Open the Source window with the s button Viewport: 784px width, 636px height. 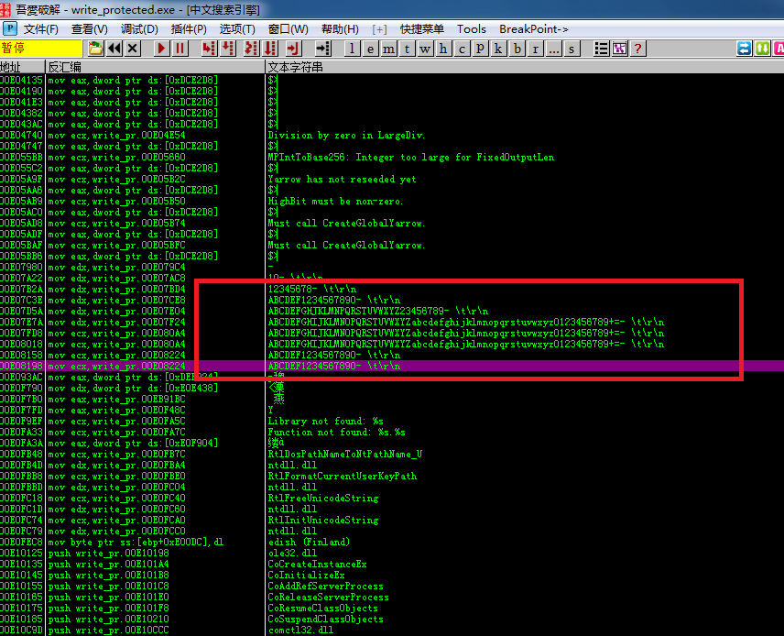pyautogui.click(x=572, y=49)
